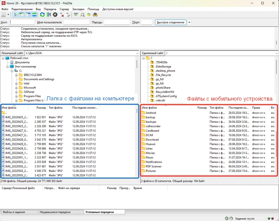Screen dimensions: 279x221
Task: Select the Huawei folder in remote list
Action: point(150,144)
